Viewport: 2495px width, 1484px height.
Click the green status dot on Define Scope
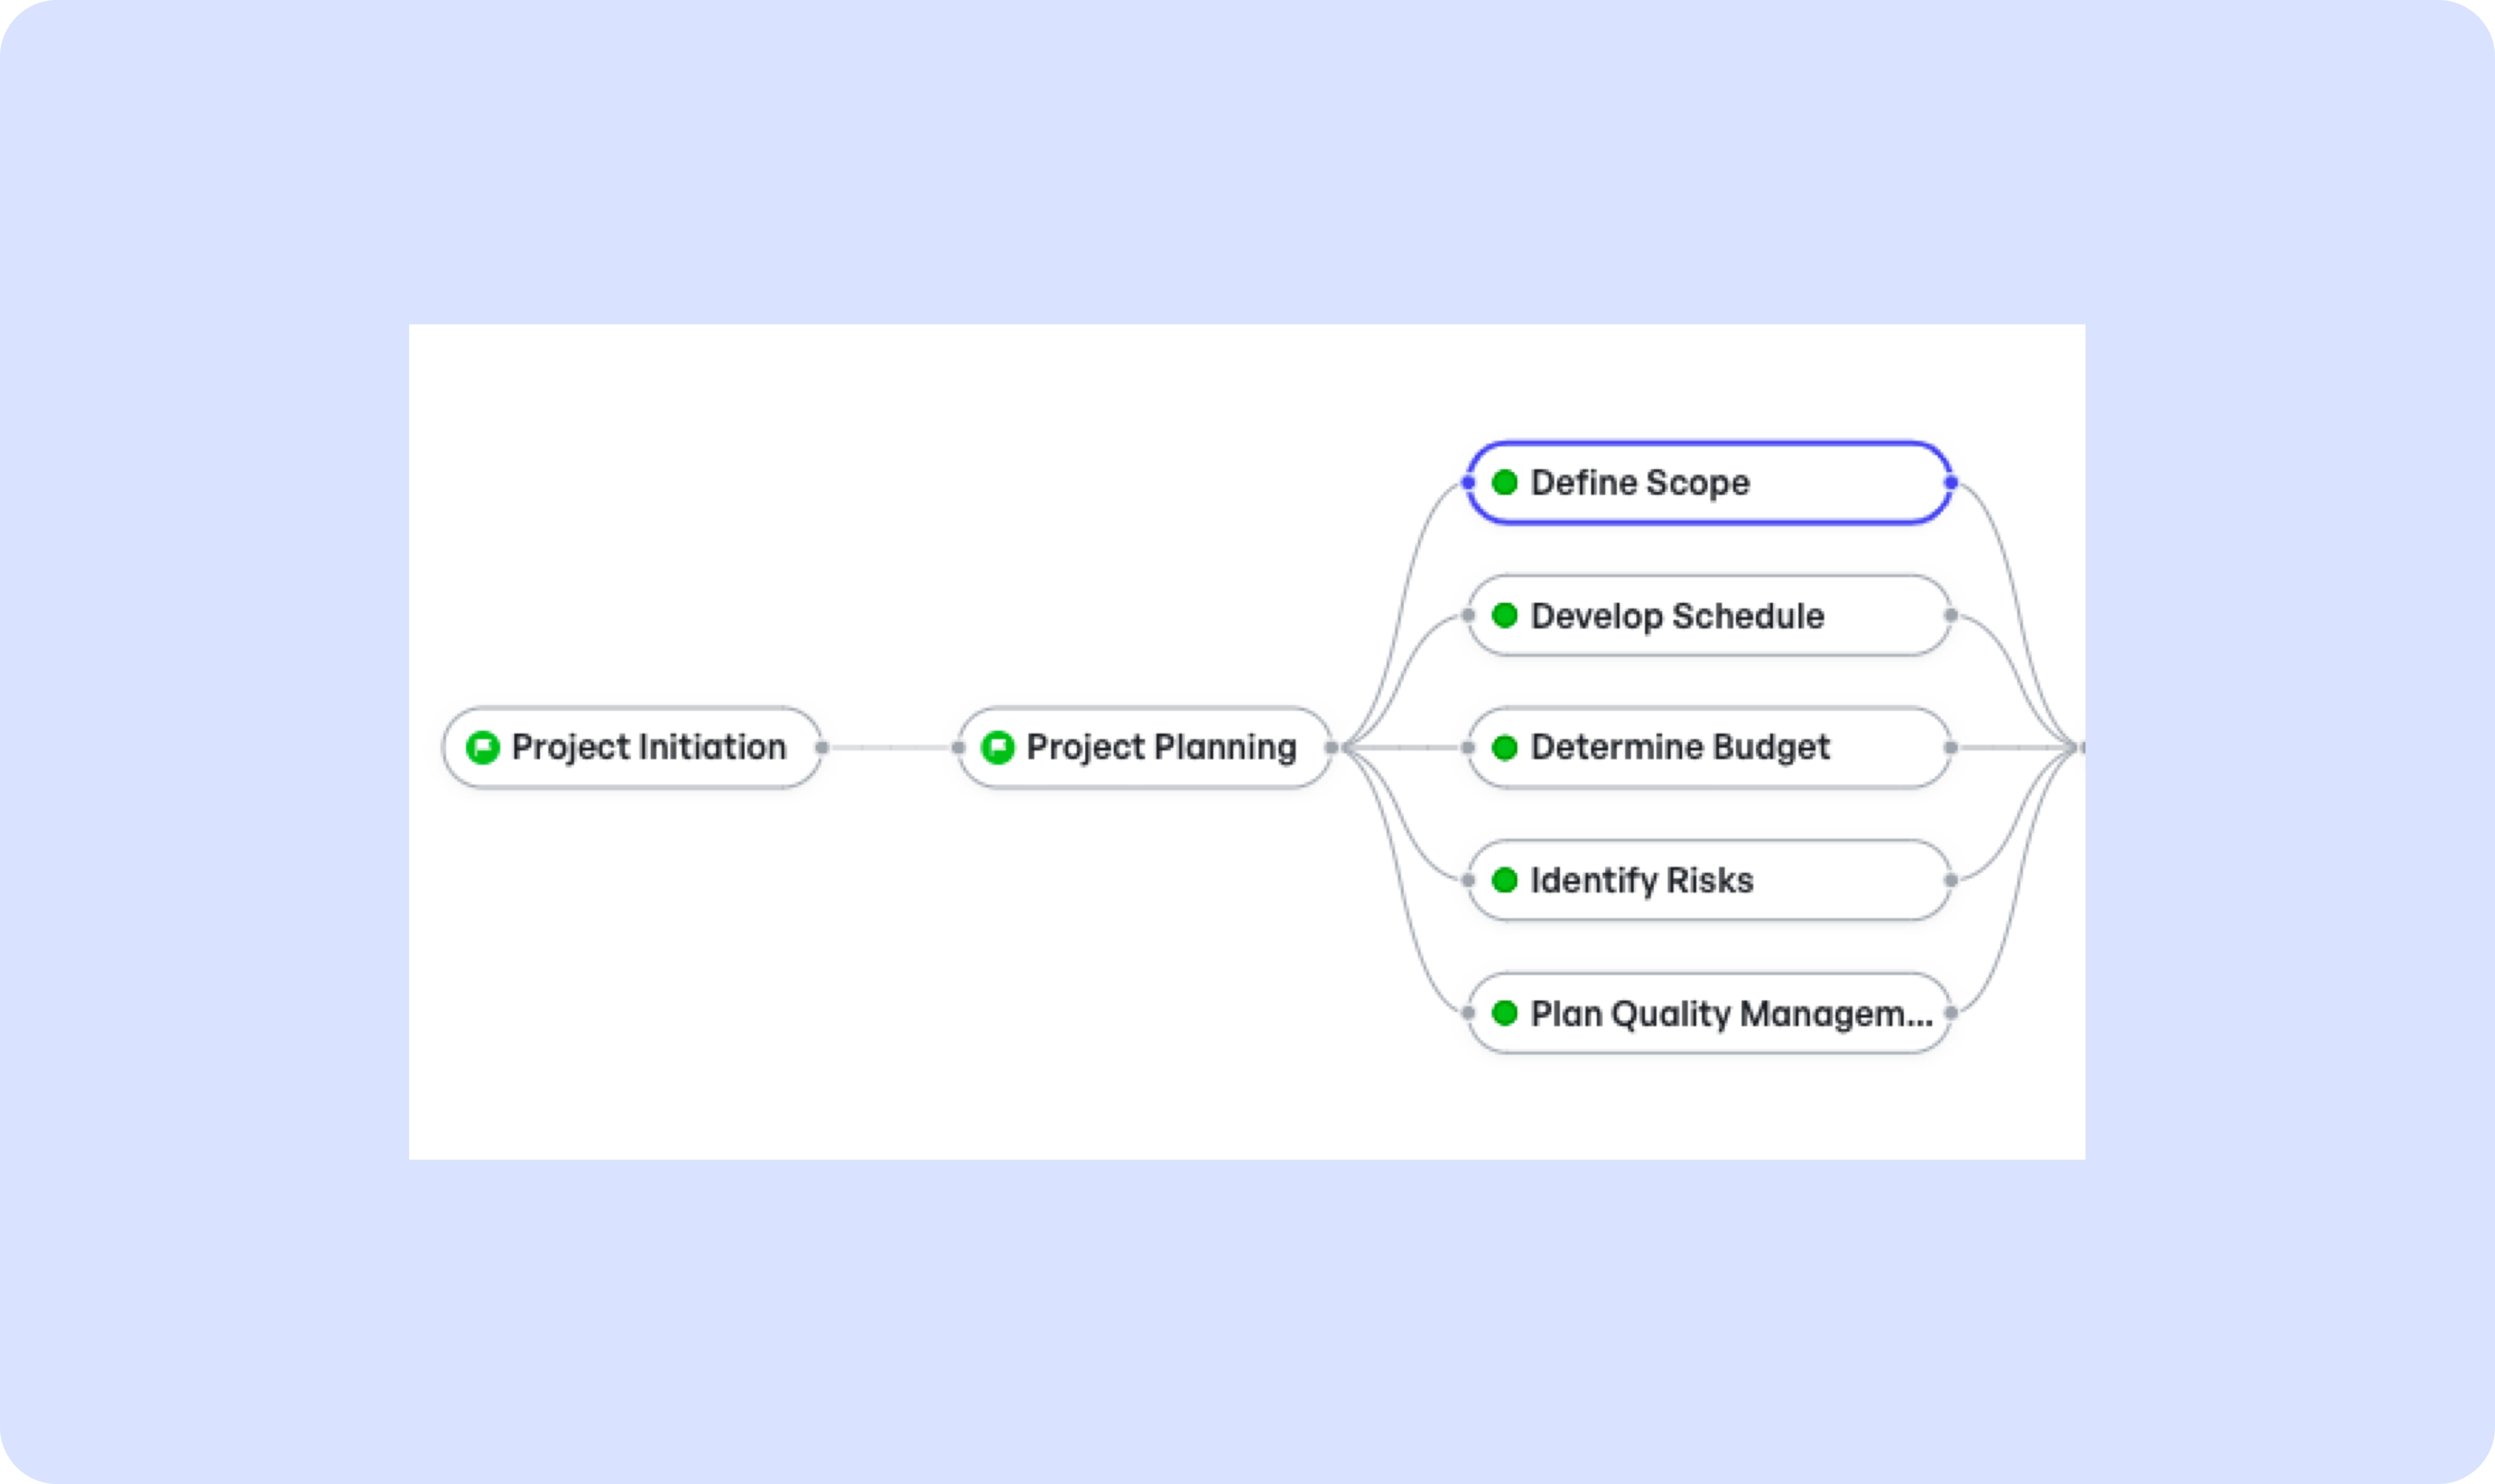(x=1505, y=482)
